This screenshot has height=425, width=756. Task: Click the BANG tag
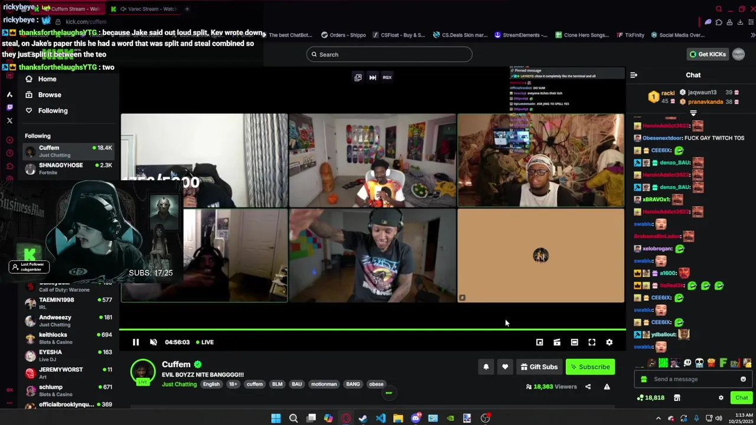(353, 384)
